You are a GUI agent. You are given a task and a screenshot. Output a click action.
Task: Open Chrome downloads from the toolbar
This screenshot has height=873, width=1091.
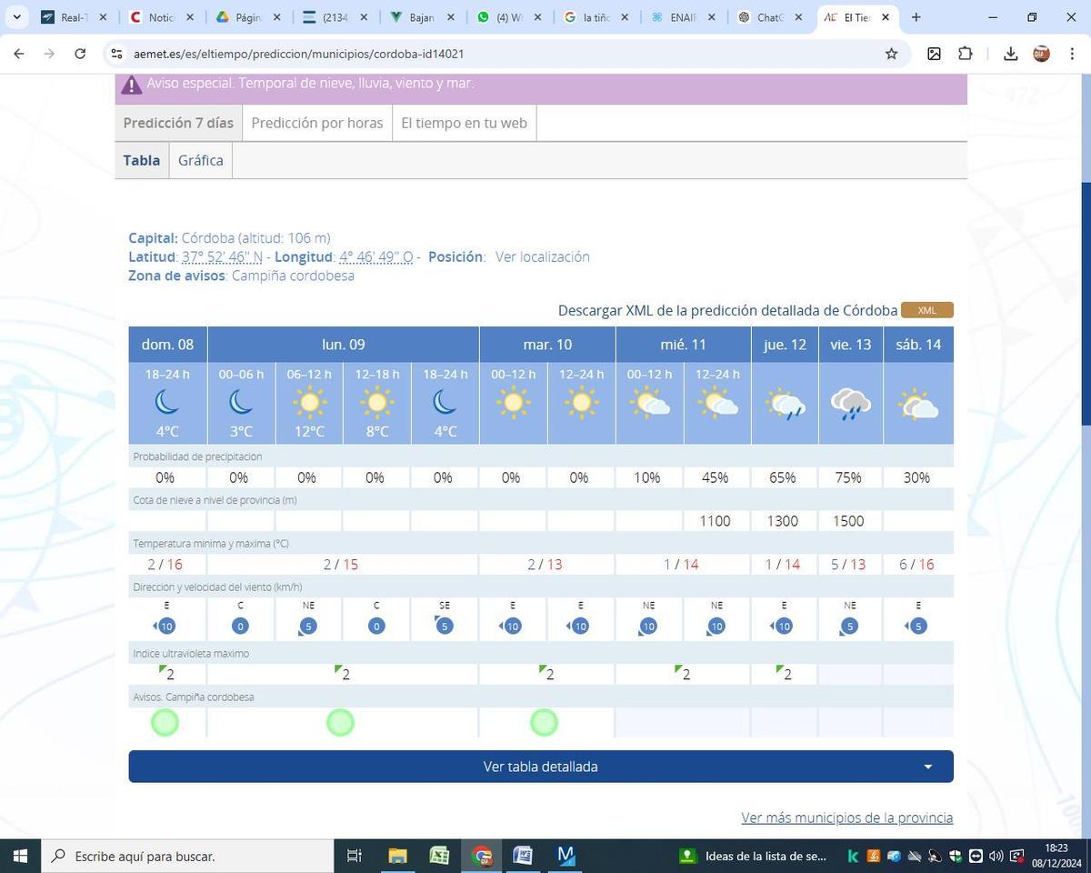[x=1009, y=54]
